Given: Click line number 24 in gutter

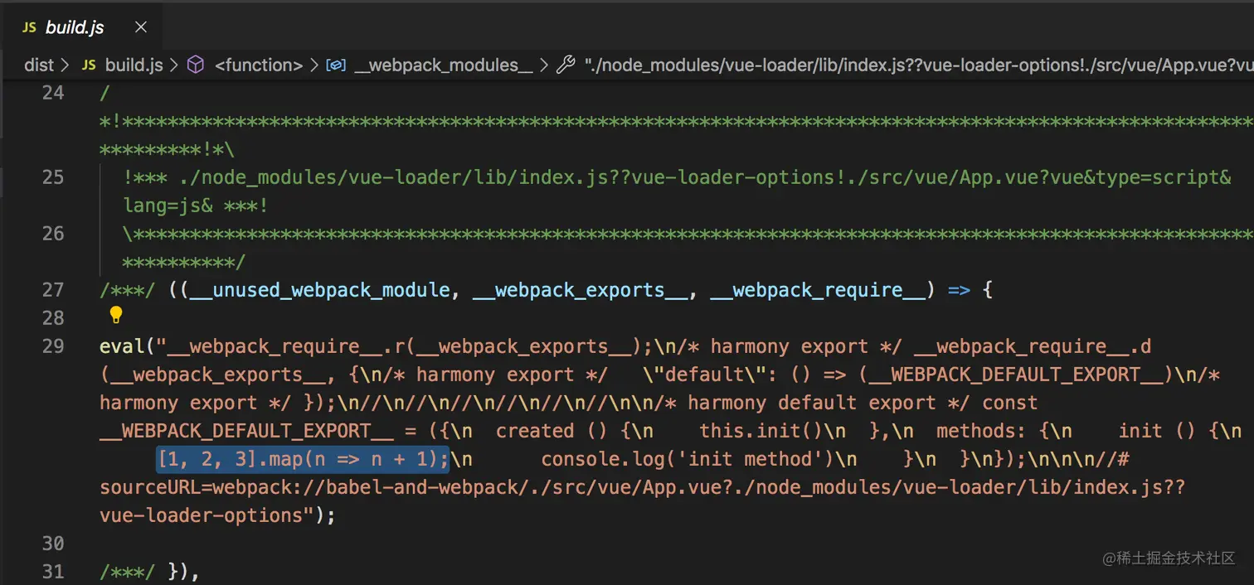Looking at the screenshot, I should 53,93.
